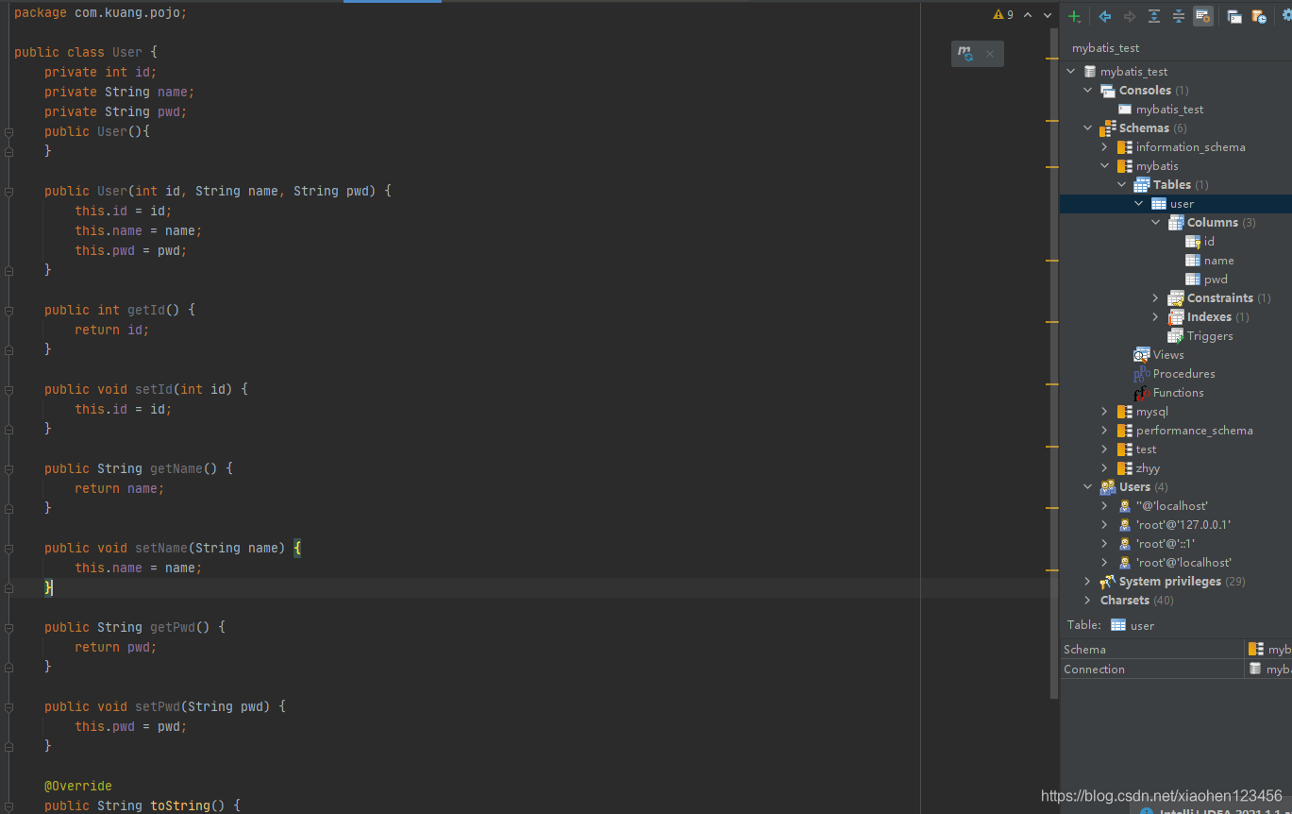Fold the setName method in the gutter
Viewport: 1292px width, 814px height.
tap(8, 548)
